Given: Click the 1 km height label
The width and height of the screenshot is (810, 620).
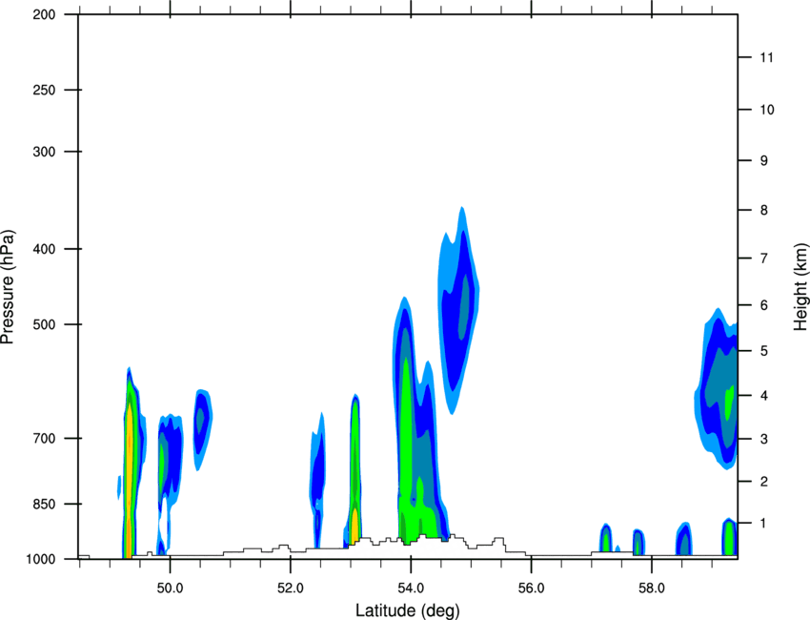Looking at the screenshot, I should click(764, 524).
